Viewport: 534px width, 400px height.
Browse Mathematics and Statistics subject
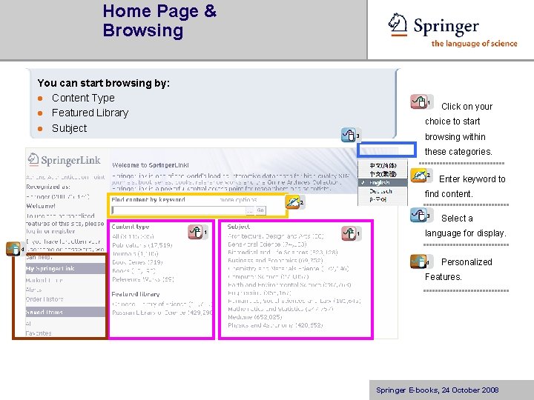280,309
